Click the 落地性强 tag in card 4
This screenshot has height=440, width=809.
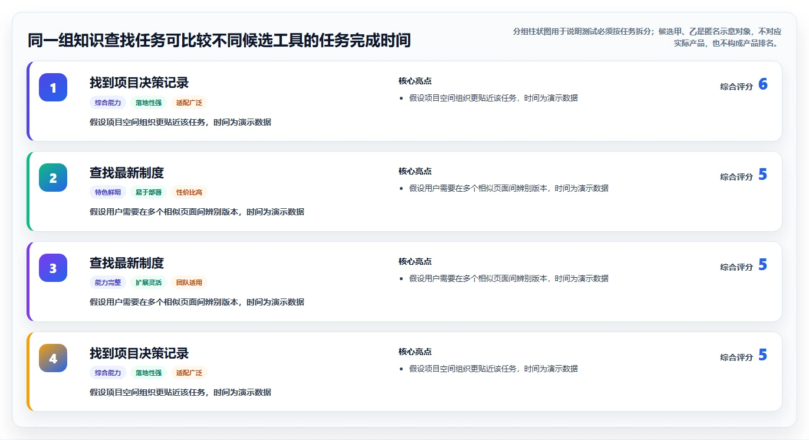(149, 373)
